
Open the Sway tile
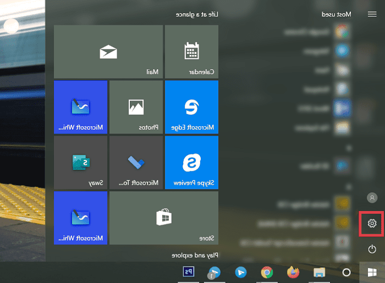point(80,162)
